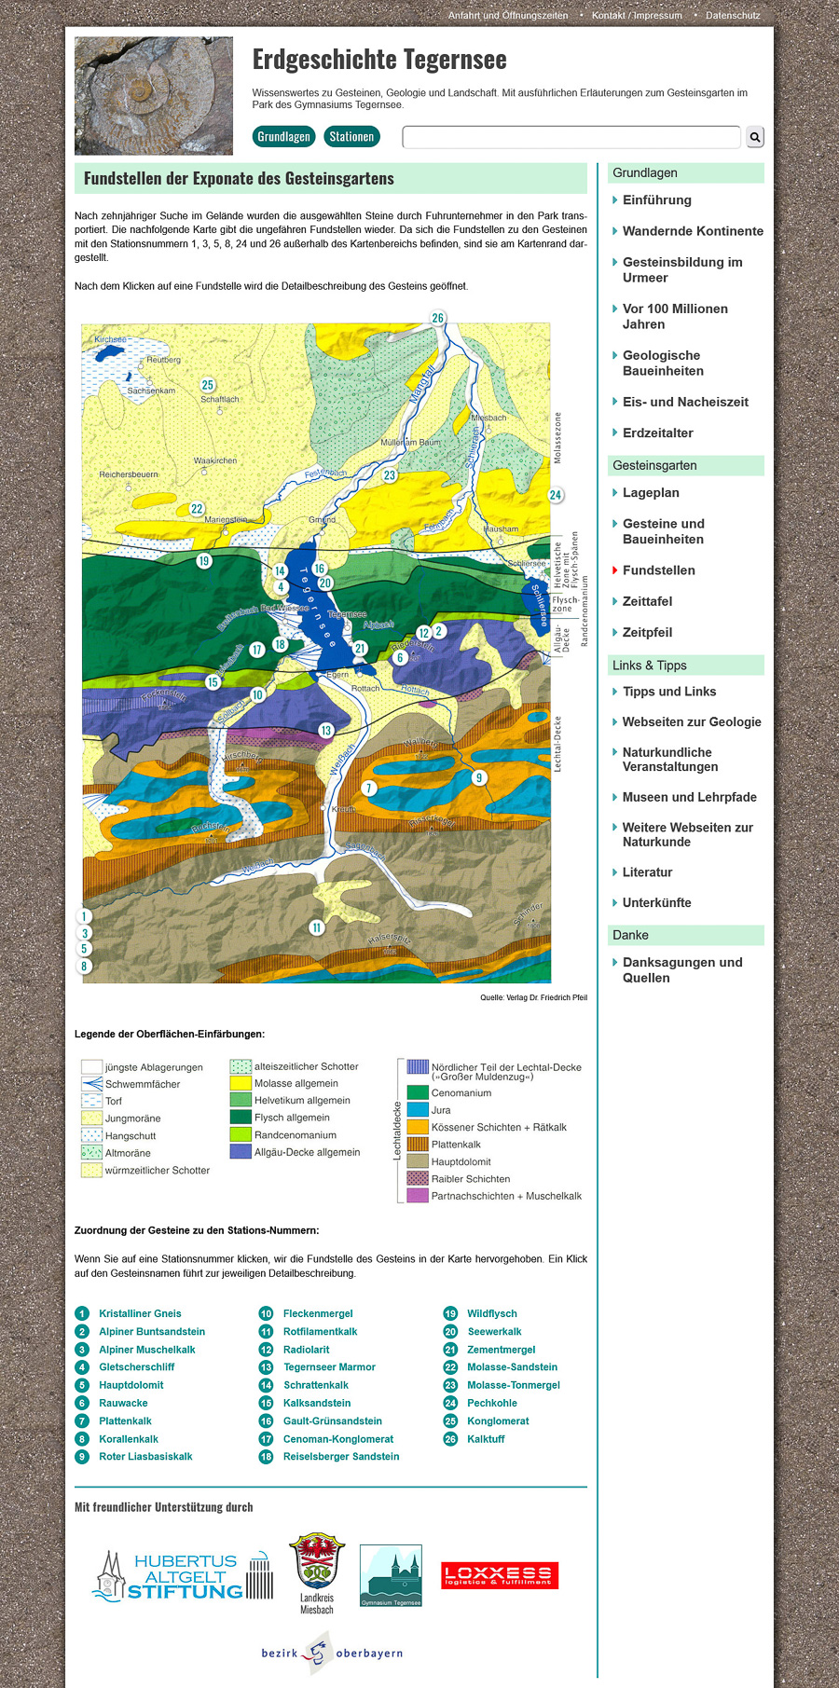Click map marker 18 on the map
The image size is (839, 1688).
[281, 645]
